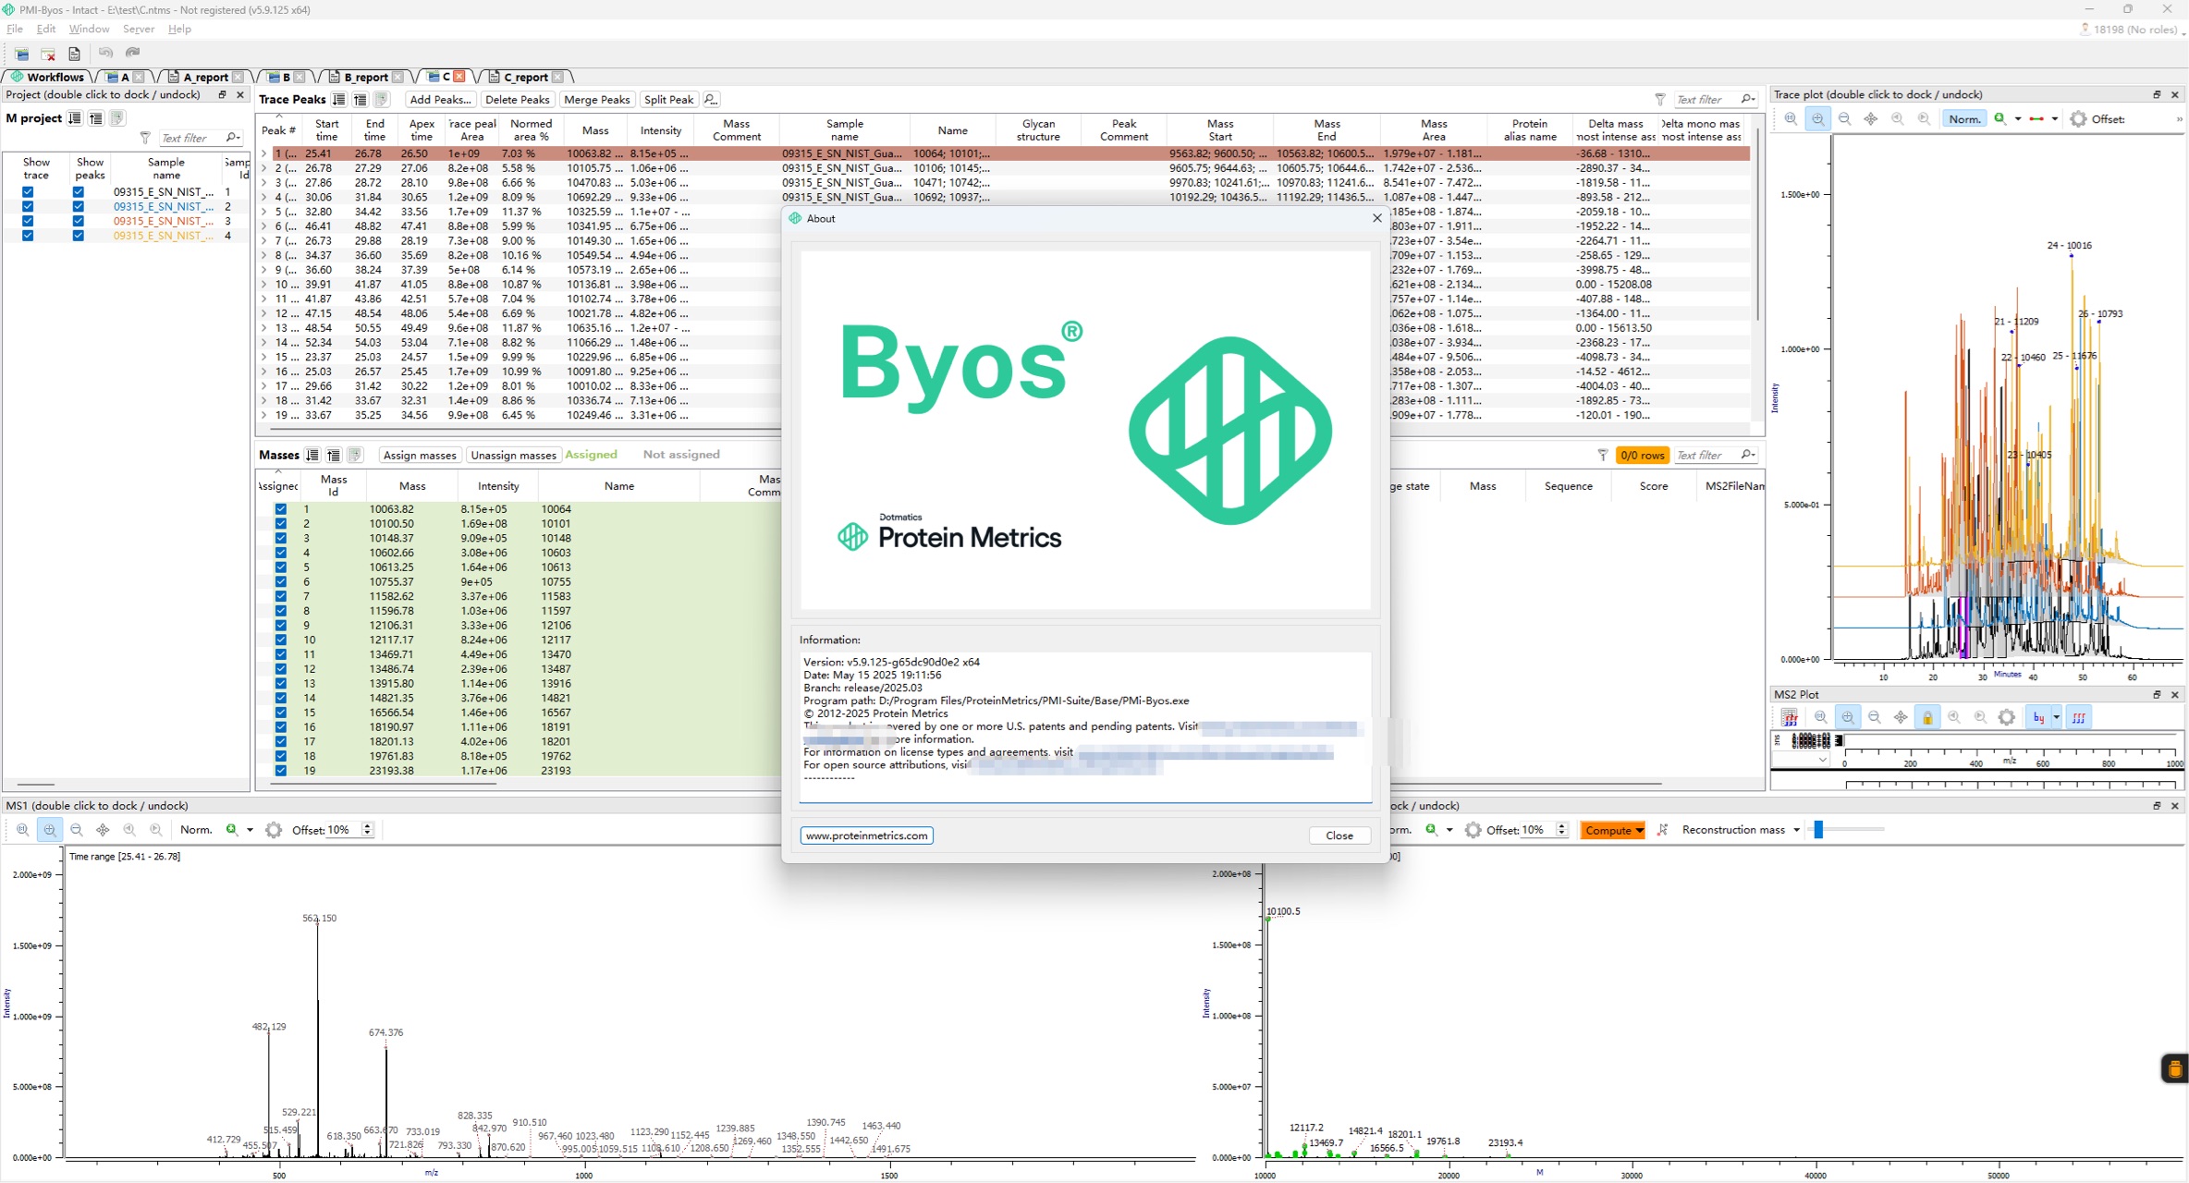Open the www.proteinmetrics.com link

(866, 835)
